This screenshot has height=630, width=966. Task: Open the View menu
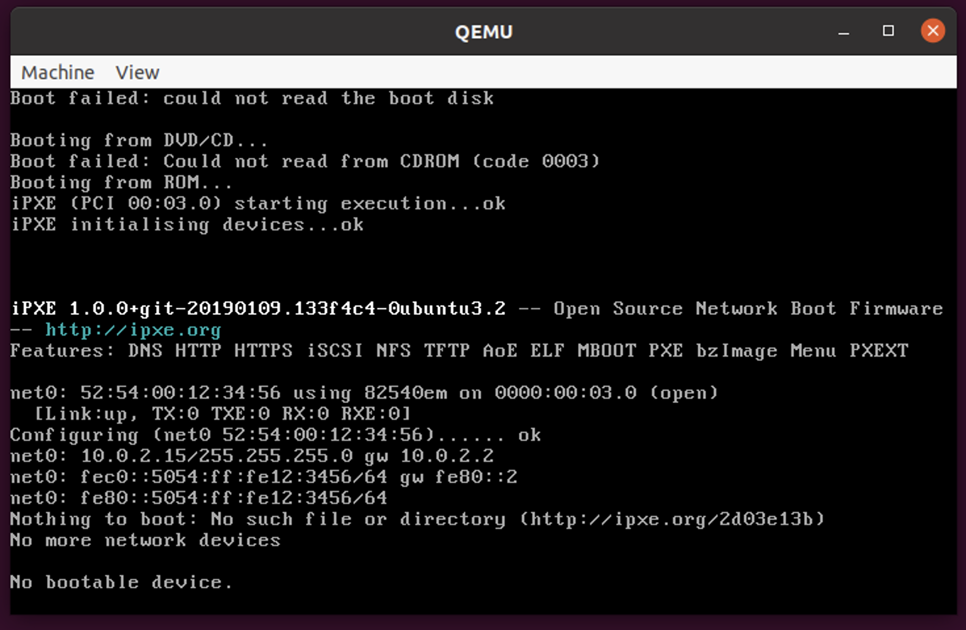click(x=137, y=72)
